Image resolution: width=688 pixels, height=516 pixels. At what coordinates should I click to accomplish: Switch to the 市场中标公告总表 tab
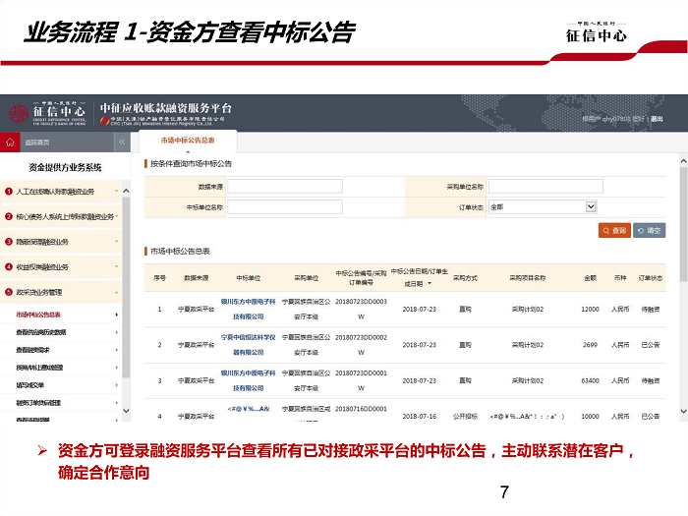(x=188, y=142)
